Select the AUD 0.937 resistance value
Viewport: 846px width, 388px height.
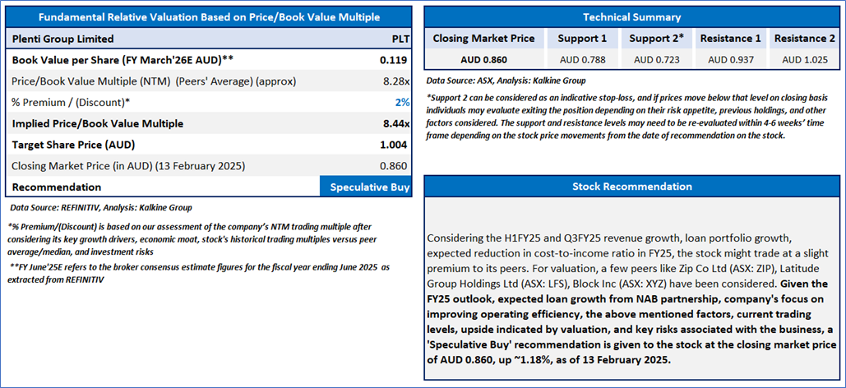click(x=730, y=59)
